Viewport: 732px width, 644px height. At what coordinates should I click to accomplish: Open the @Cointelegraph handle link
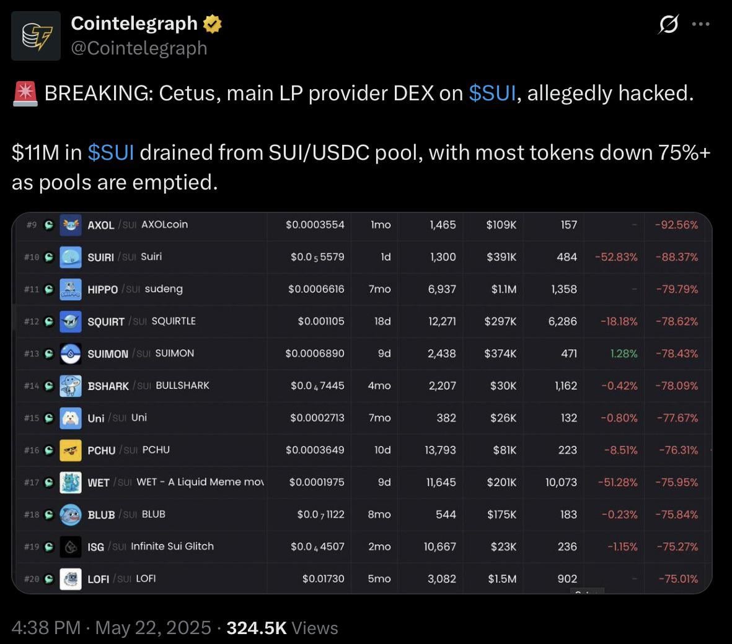[139, 48]
